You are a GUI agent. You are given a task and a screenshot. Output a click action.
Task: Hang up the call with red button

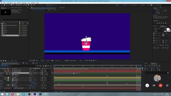[161, 85]
